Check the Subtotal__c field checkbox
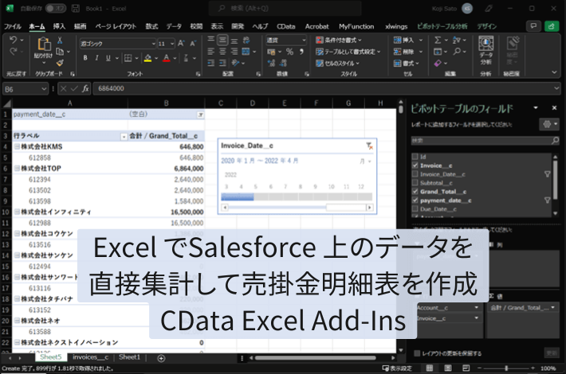 (415, 183)
